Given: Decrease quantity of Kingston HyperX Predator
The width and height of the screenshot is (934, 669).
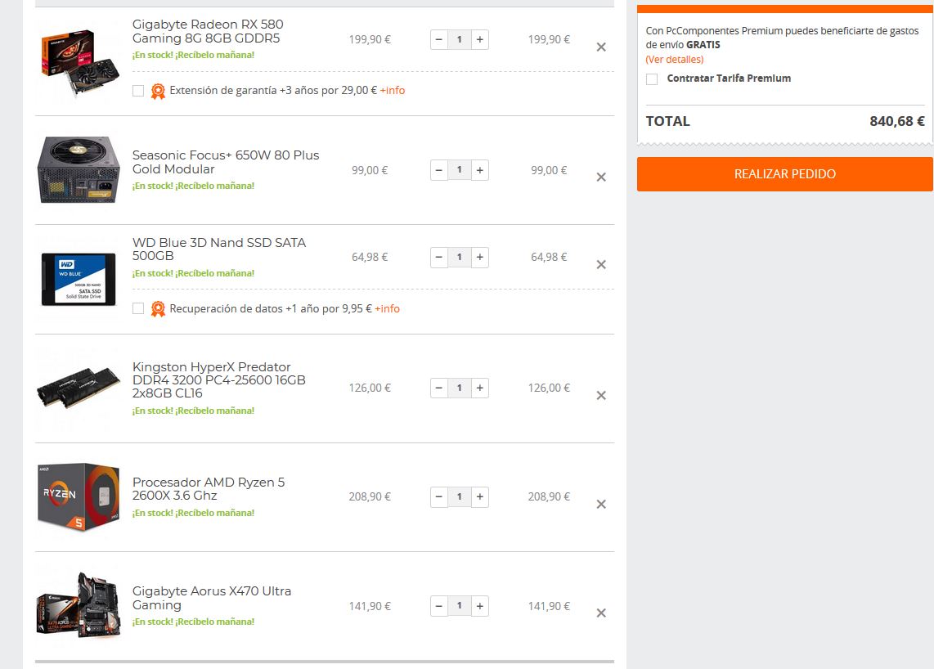Looking at the screenshot, I should (439, 388).
